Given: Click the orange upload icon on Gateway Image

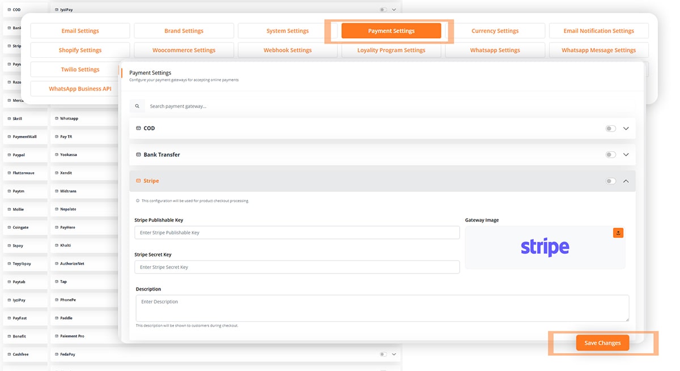Looking at the screenshot, I should point(618,233).
